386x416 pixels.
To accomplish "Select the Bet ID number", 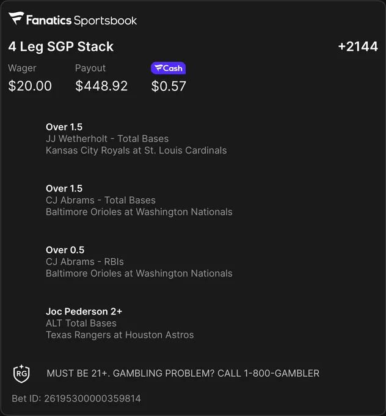I will tap(92, 398).
